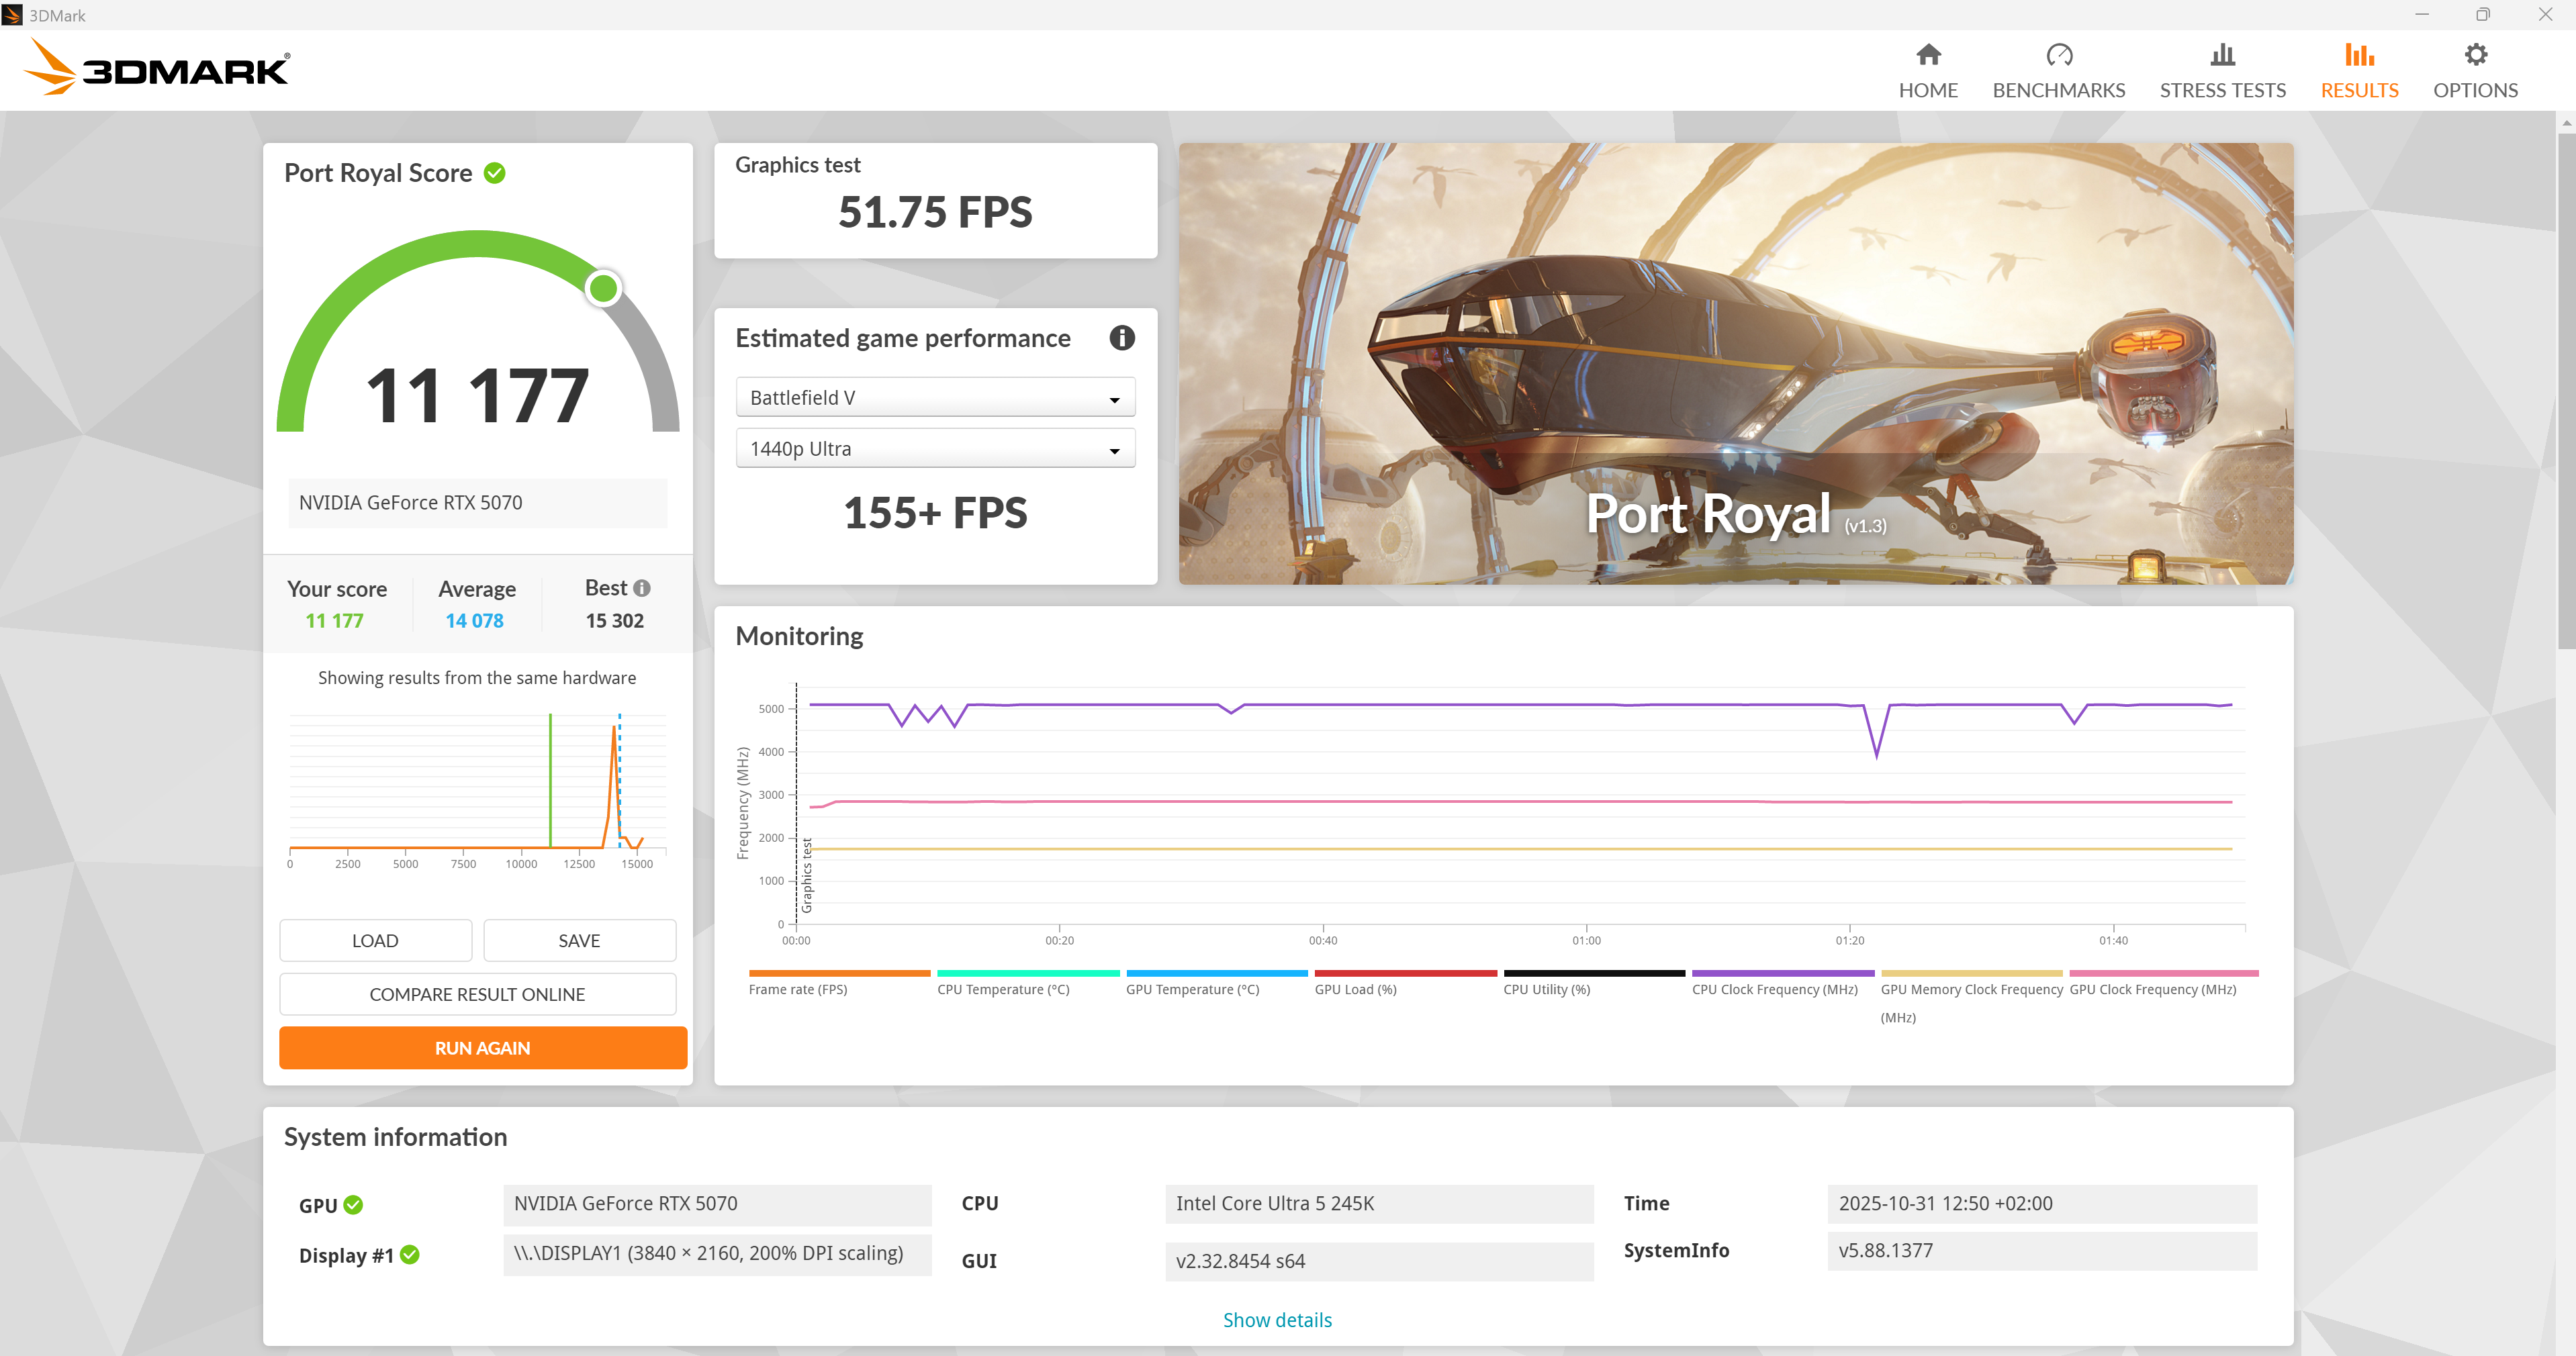Image resolution: width=2576 pixels, height=1356 pixels.
Task: Open the Battlefield V game dropdown
Action: pyautogui.click(x=934, y=398)
